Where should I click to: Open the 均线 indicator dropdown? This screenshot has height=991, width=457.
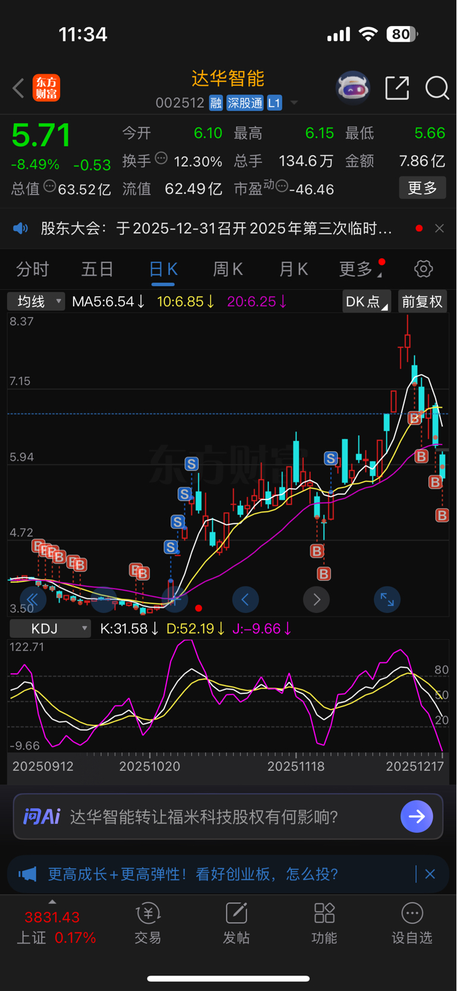pyautogui.click(x=36, y=301)
